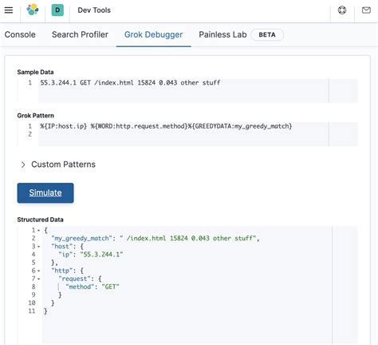Open the Painless Lab tab
Screen dimensions: 378x345
pyautogui.click(x=222, y=34)
